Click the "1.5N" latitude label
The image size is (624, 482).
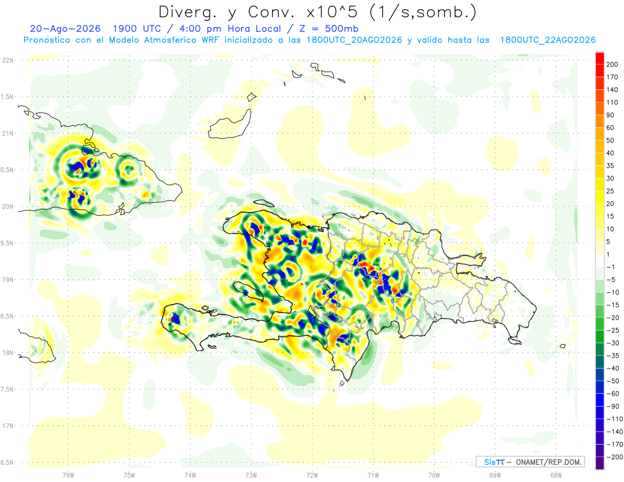click(8, 97)
